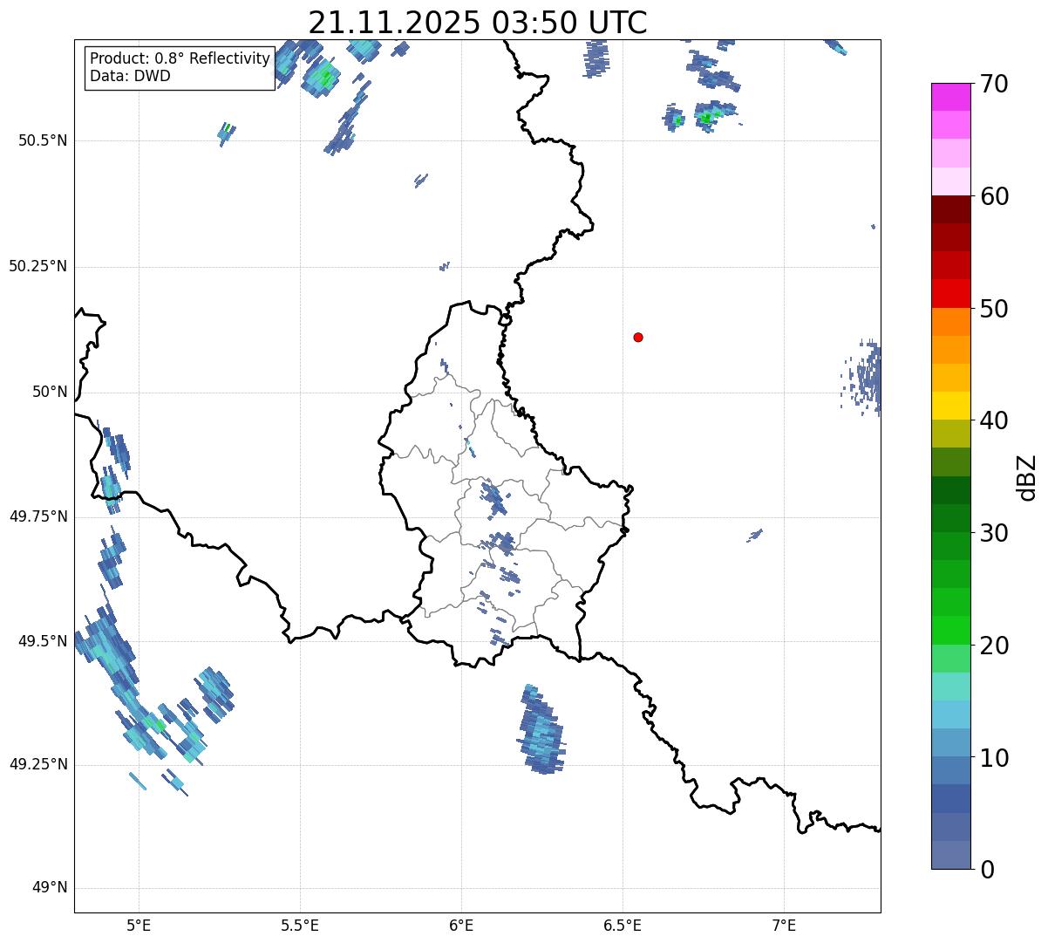Click the colorbar tick label 60

[x=994, y=196]
